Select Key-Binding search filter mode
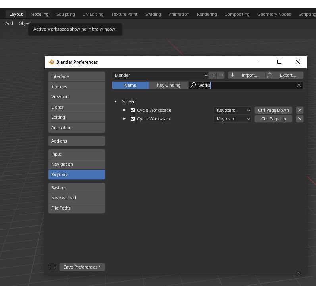 point(168,85)
